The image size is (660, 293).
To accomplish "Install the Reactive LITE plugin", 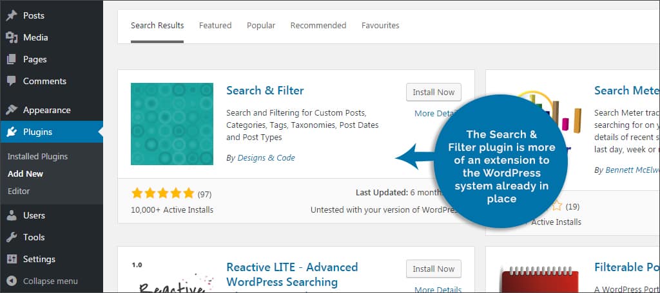I will 434,269.
